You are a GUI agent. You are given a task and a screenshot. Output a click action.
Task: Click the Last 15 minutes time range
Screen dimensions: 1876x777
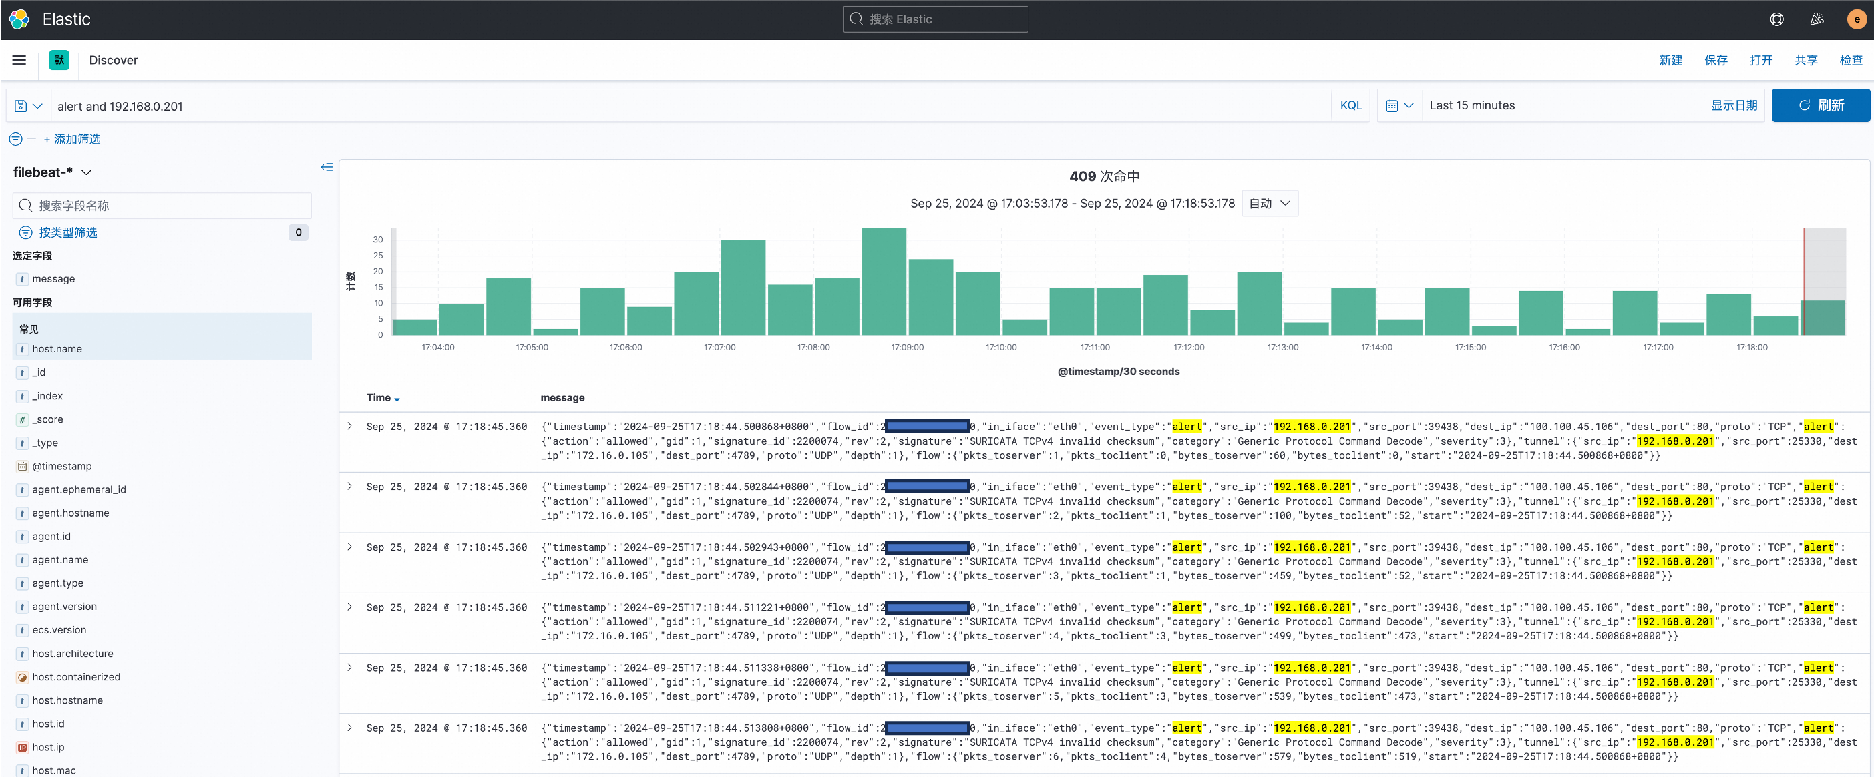[x=1472, y=105]
